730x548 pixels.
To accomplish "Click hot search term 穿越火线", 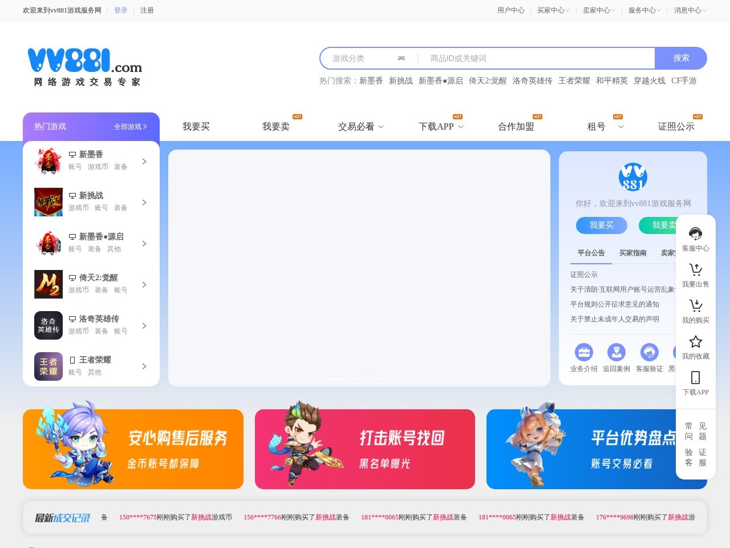I will tap(650, 81).
